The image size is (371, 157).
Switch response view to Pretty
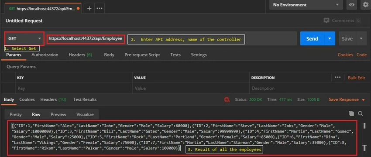tap(16, 114)
